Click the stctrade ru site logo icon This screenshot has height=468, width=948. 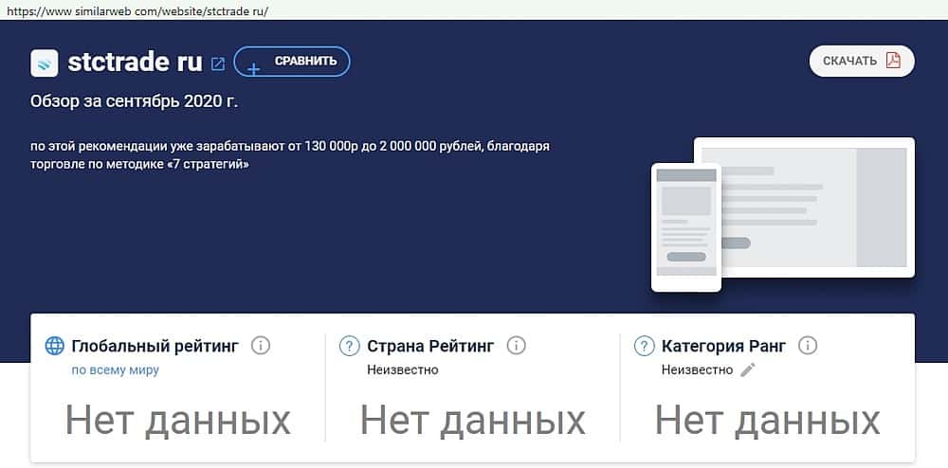45,63
